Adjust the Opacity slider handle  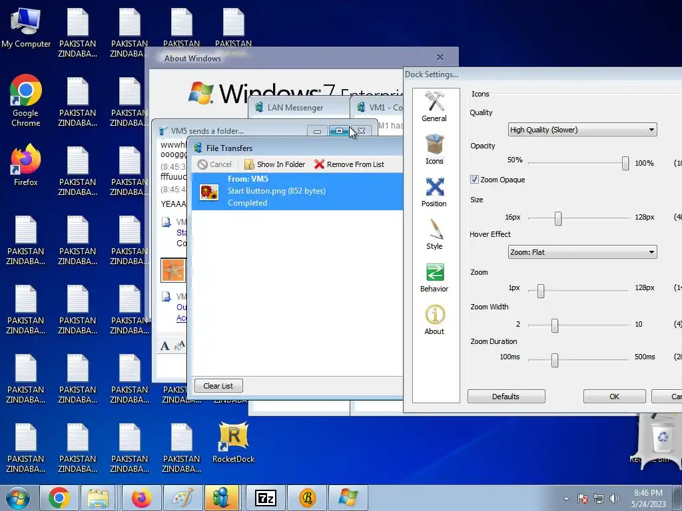click(x=625, y=163)
